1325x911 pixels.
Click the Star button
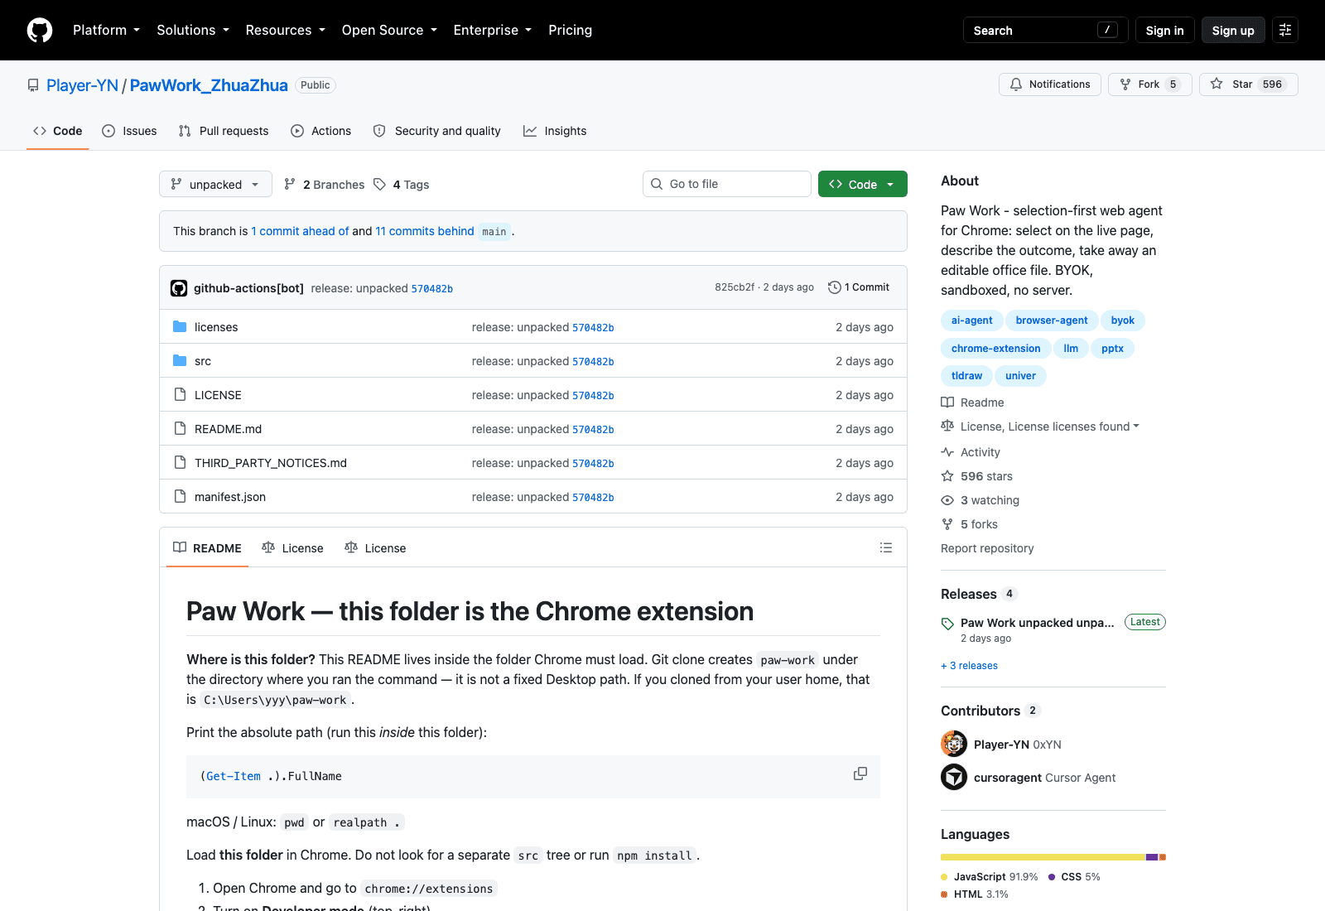(x=1248, y=84)
